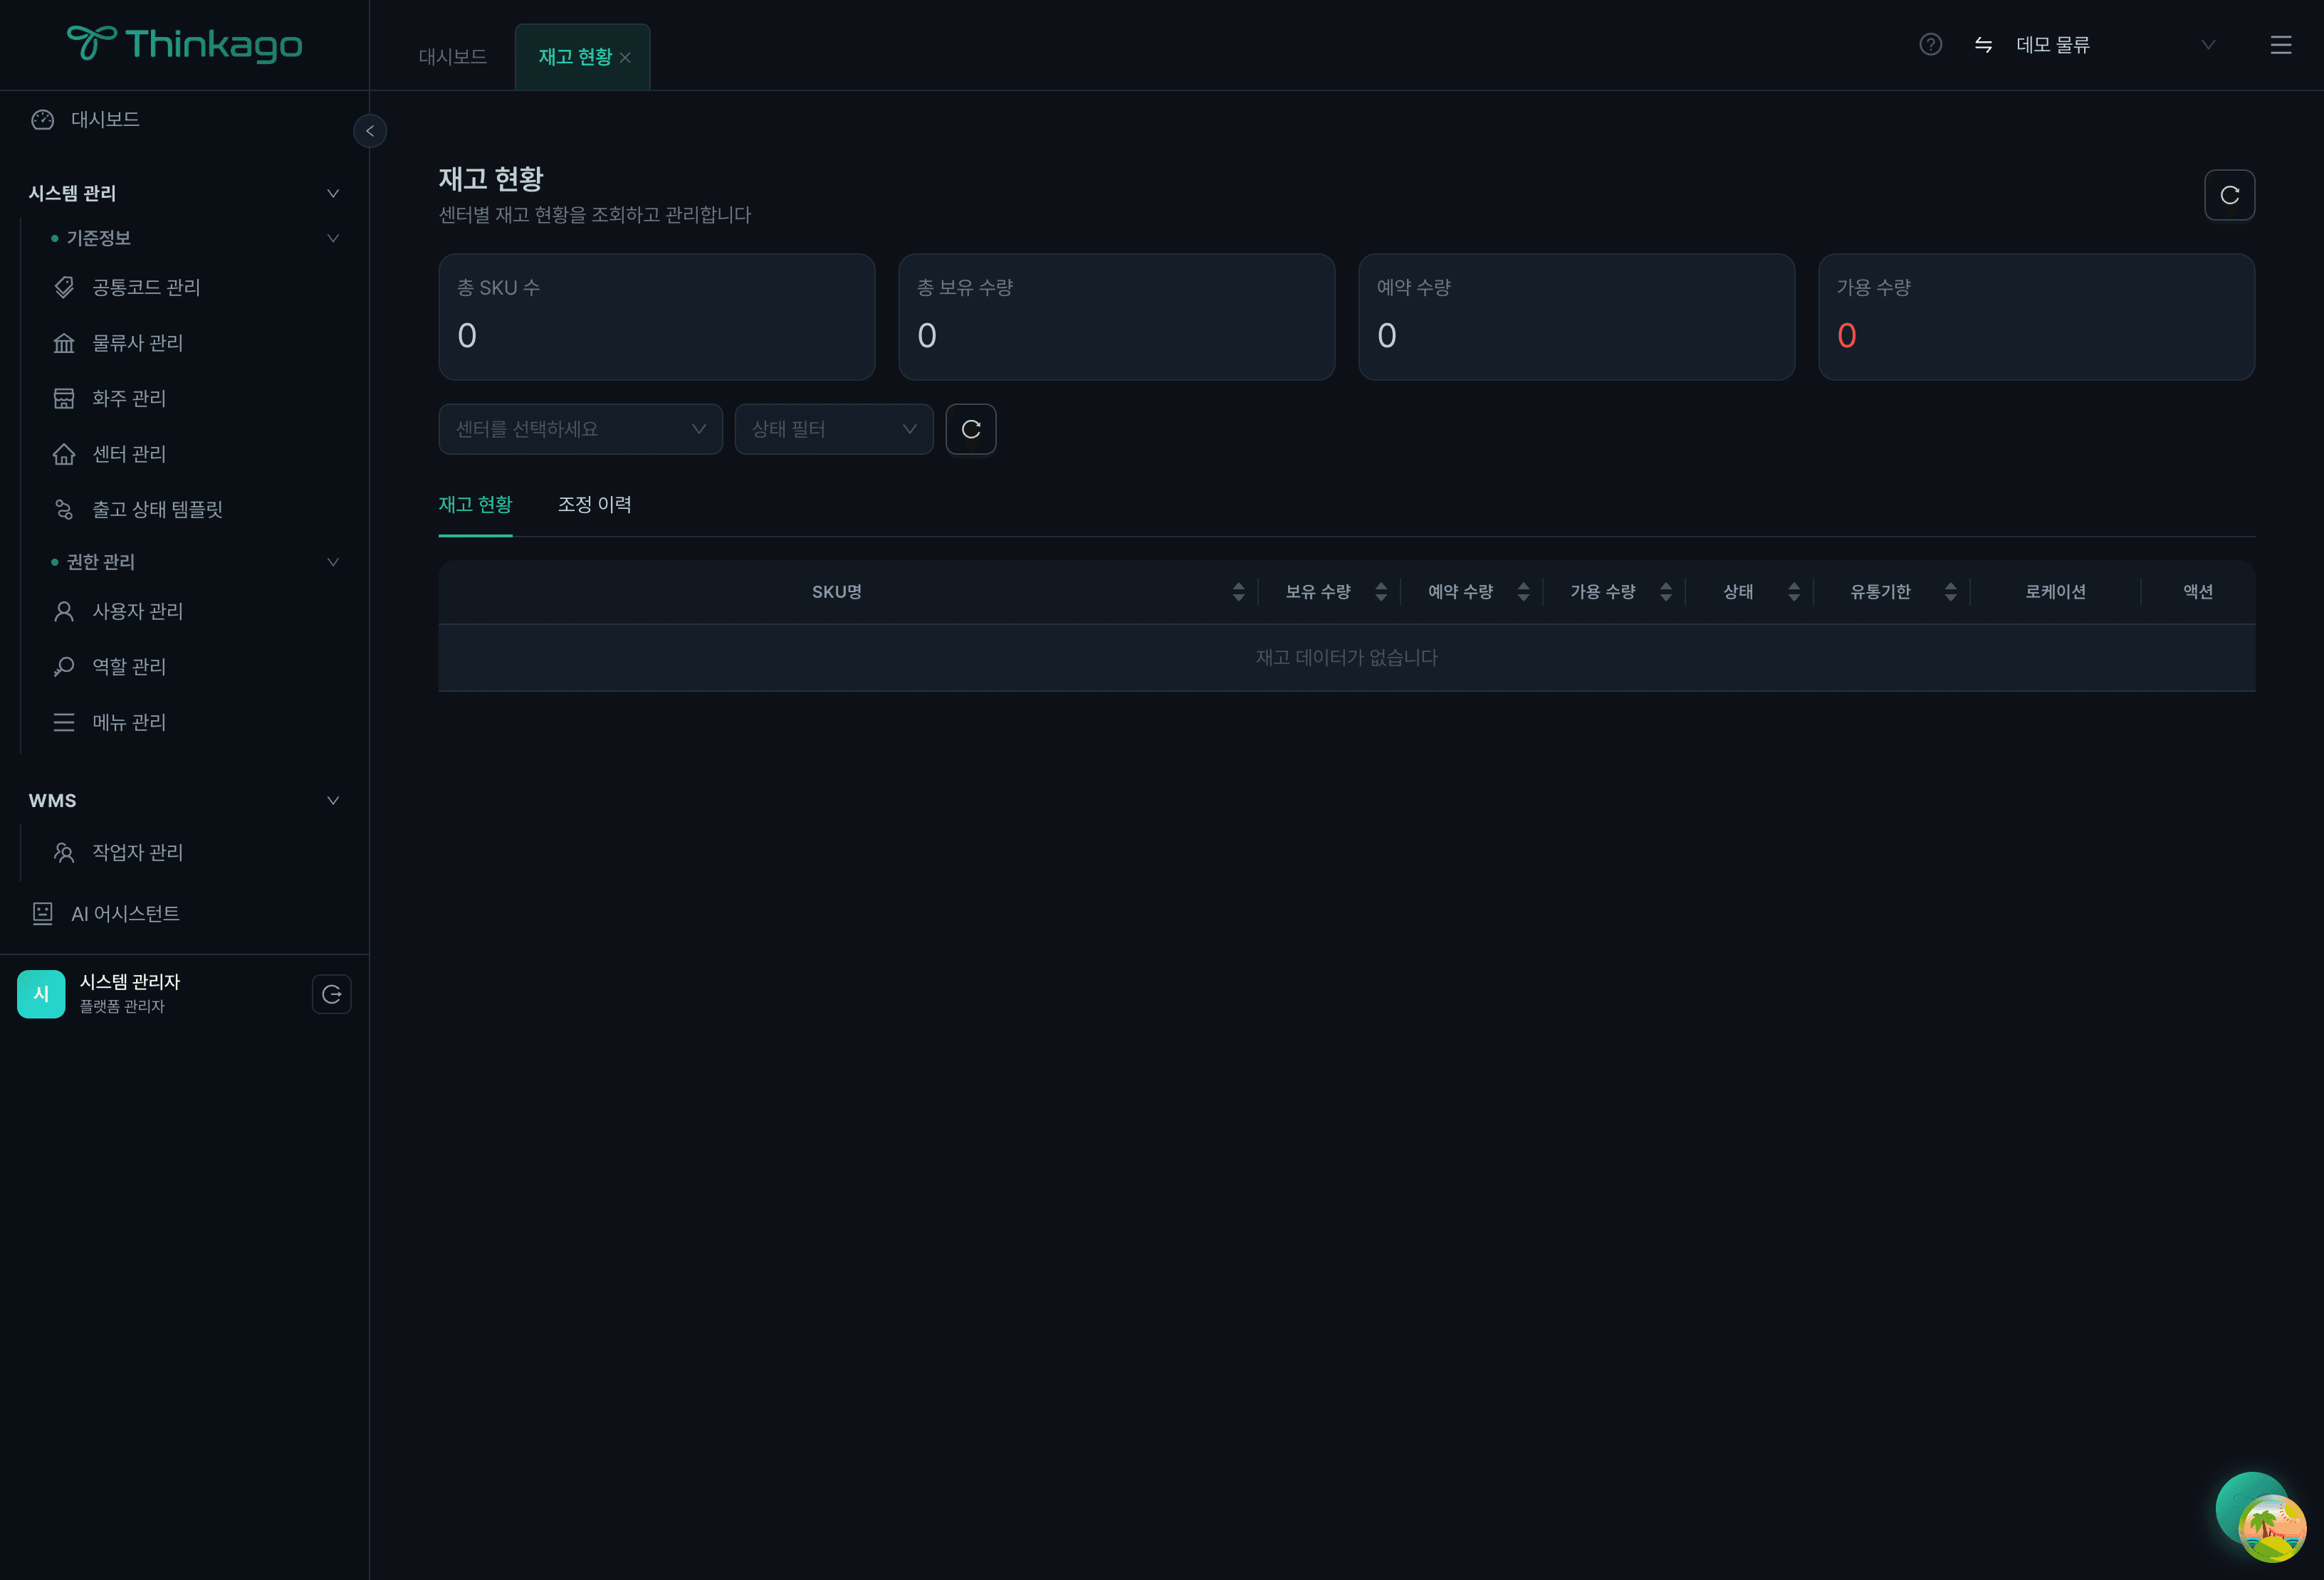
Task: Open the 상태 필터 dropdown
Action: [833, 430]
